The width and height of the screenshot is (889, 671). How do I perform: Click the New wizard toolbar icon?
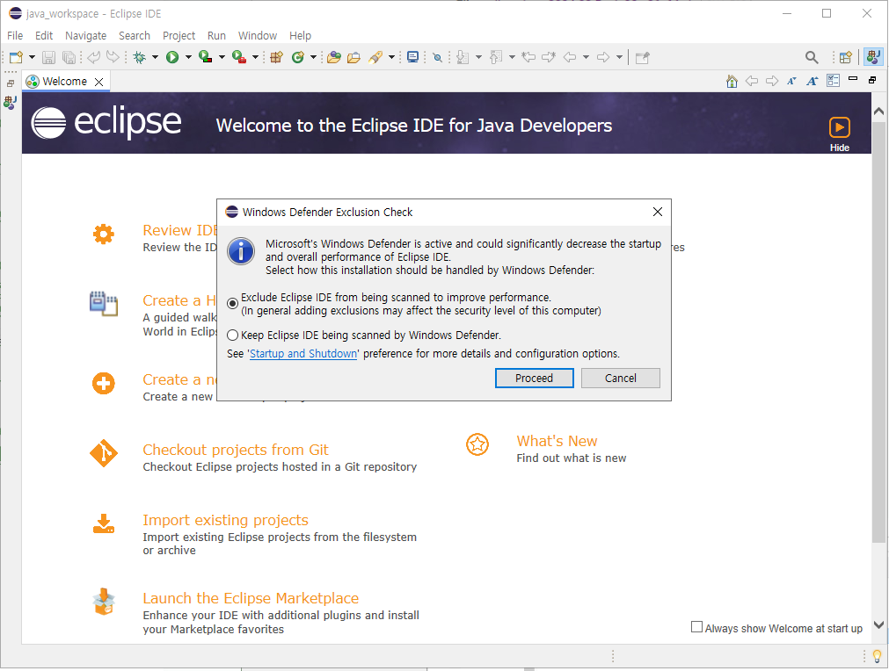[16, 57]
